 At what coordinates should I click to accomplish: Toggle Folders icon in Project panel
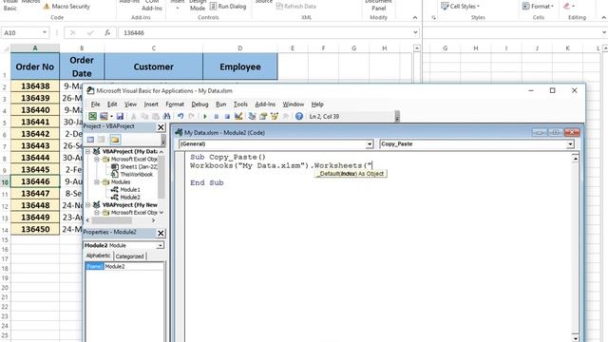[115, 140]
